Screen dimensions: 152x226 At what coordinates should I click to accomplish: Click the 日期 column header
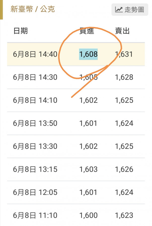coord(21,31)
